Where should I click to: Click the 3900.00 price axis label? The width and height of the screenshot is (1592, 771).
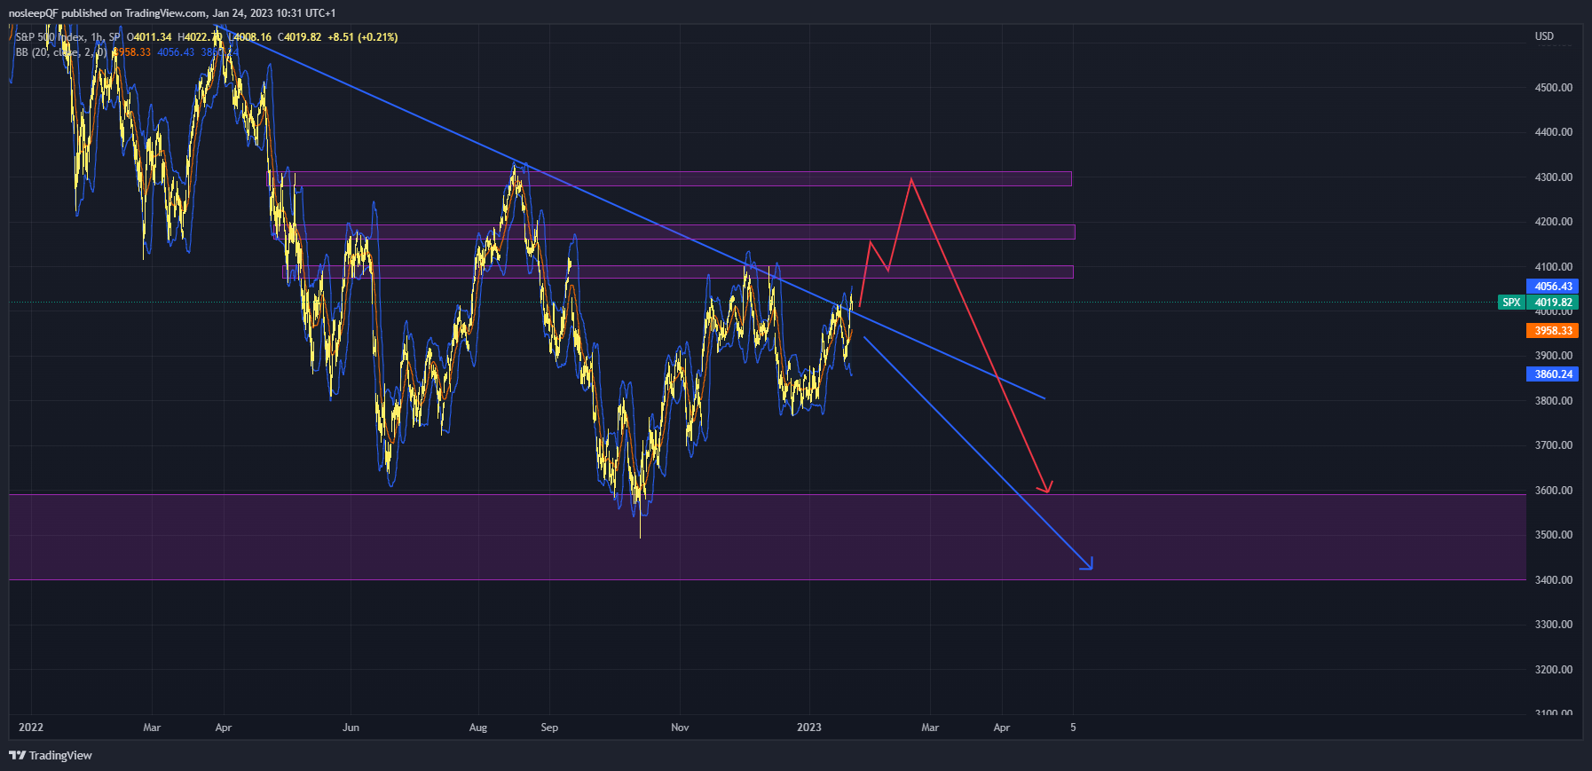click(1554, 356)
